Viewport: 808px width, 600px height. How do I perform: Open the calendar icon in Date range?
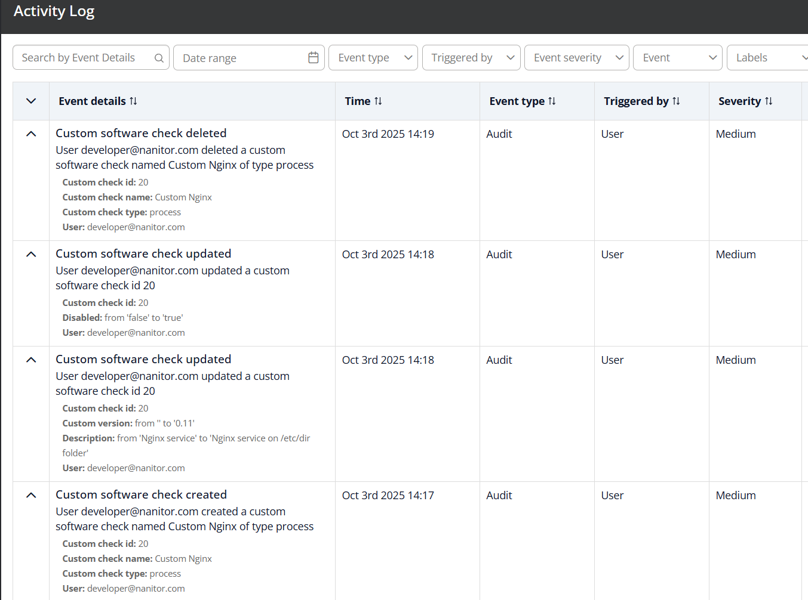(313, 58)
